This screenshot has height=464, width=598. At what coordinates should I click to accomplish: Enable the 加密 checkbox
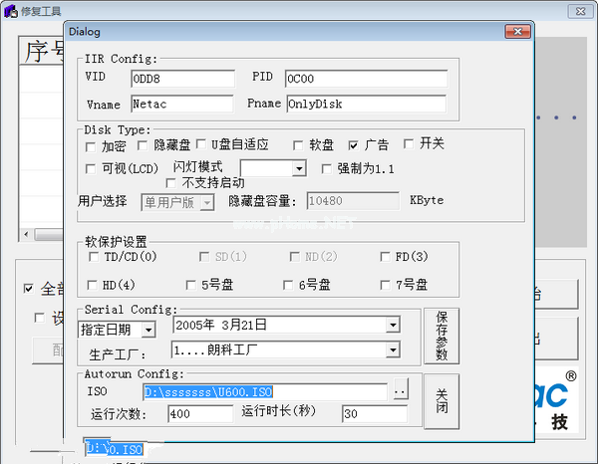click(93, 146)
